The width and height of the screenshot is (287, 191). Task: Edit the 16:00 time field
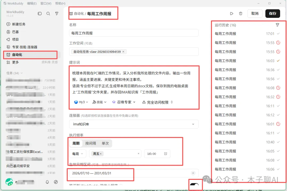pos(157,153)
